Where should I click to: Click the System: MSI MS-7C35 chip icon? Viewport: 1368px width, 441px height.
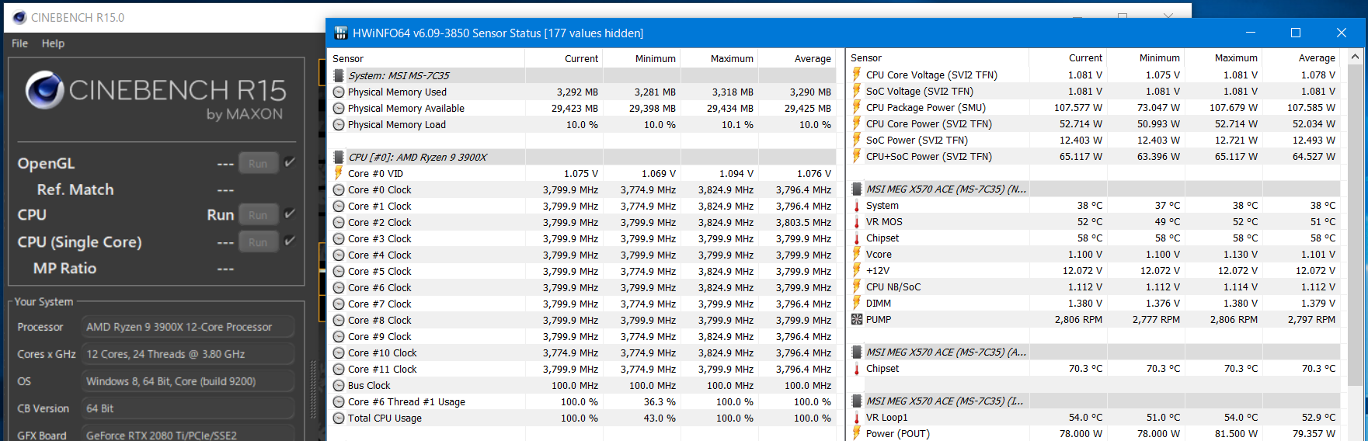339,75
